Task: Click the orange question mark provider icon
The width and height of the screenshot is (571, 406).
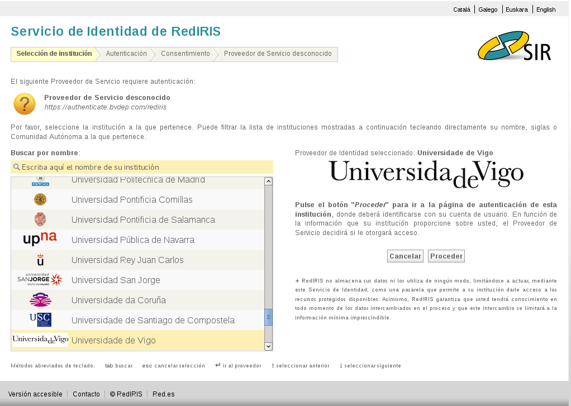Action: pos(25,104)
